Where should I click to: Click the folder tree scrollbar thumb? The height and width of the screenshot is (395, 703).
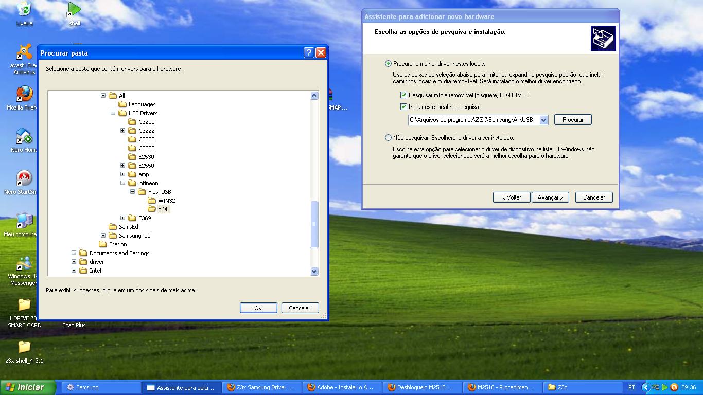click(x=314, y=224)
